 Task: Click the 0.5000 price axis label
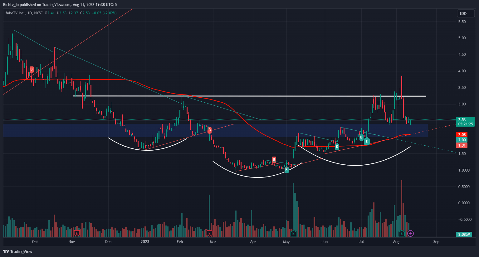pyautogui.click(x=464, y=187)
